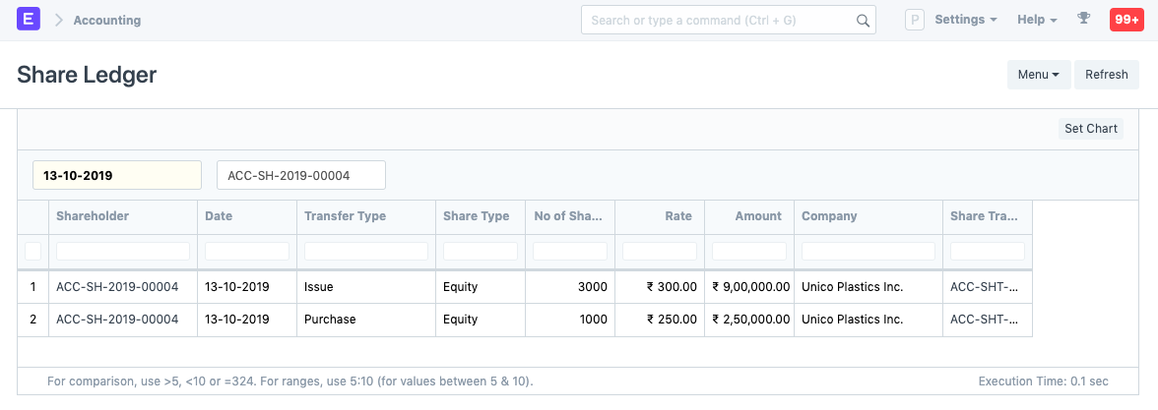
Task: Click the Amount column filter box
Action: tap(748, 252)
